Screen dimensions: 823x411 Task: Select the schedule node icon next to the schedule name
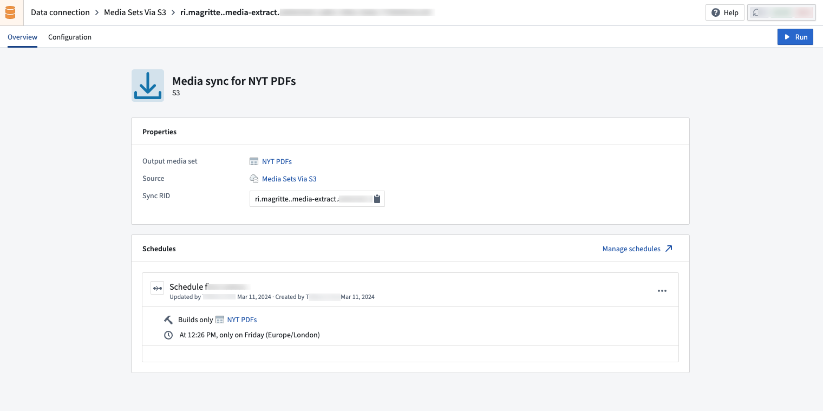tap(157, 288)
